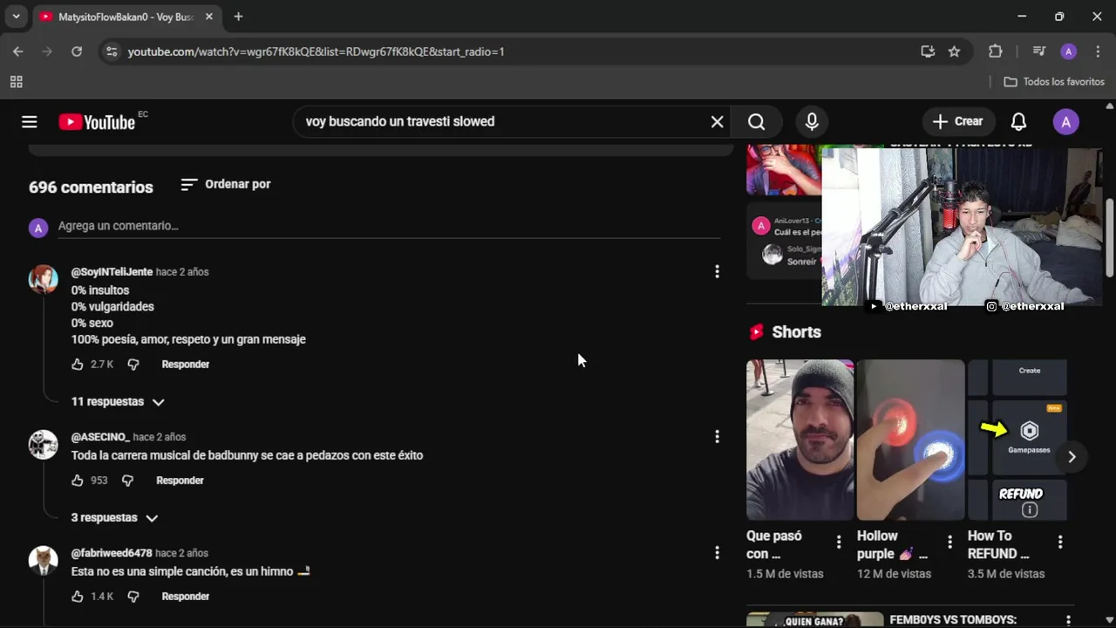1116x628 pixels.
Task: Open the 'Ordenar por' sort dropdown
Action: [226, 184]
